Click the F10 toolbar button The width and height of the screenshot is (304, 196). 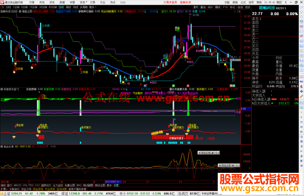(x=225, y=7)
